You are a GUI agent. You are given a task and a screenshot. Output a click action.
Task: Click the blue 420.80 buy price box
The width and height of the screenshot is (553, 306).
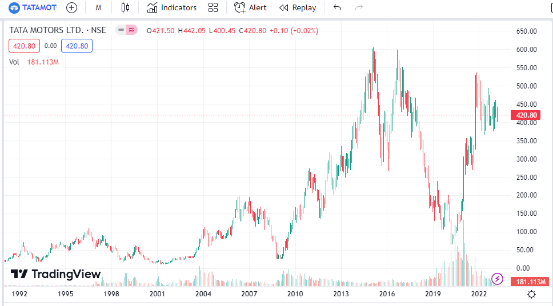pyautogui.click(x=77, y=46)
